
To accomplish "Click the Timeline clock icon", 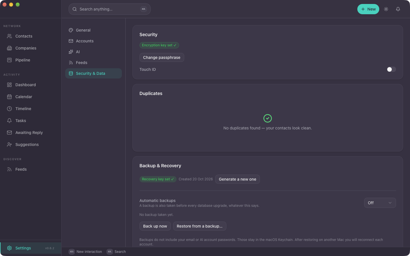I will click(x=9, y=109).
